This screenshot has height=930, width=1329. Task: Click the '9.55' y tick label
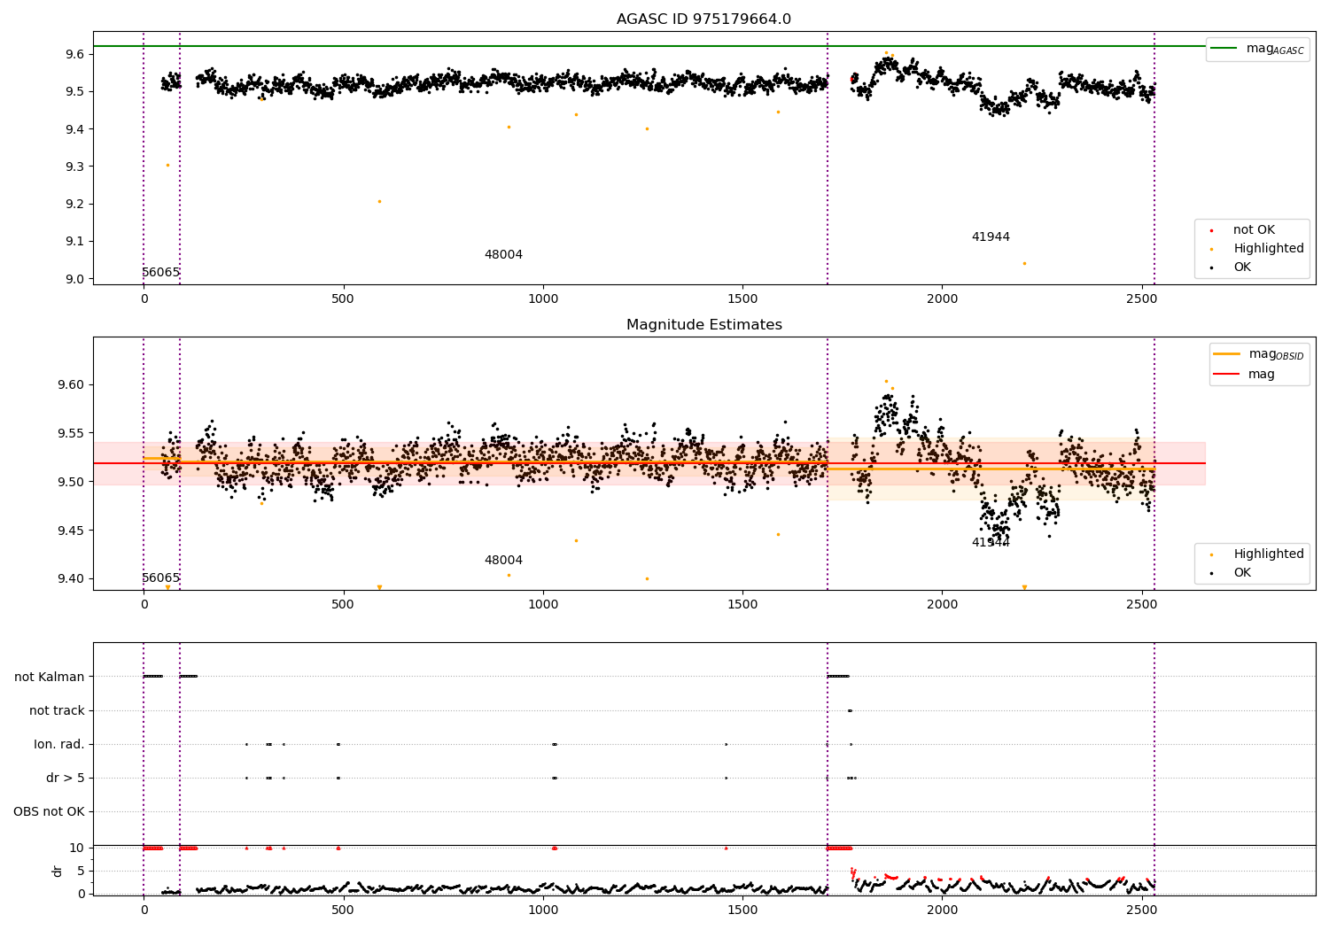(x=71, y=434)
